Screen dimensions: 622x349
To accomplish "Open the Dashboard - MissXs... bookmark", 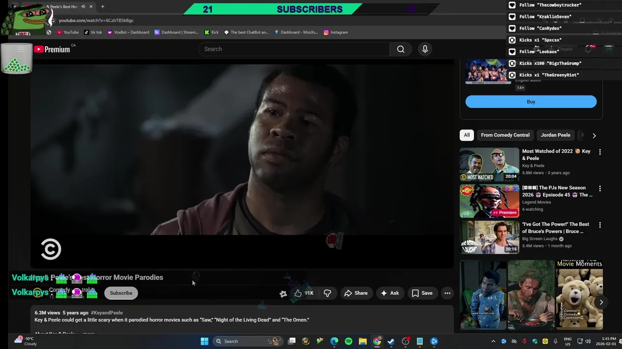I will pyautogui.click(x=296, y=32).
